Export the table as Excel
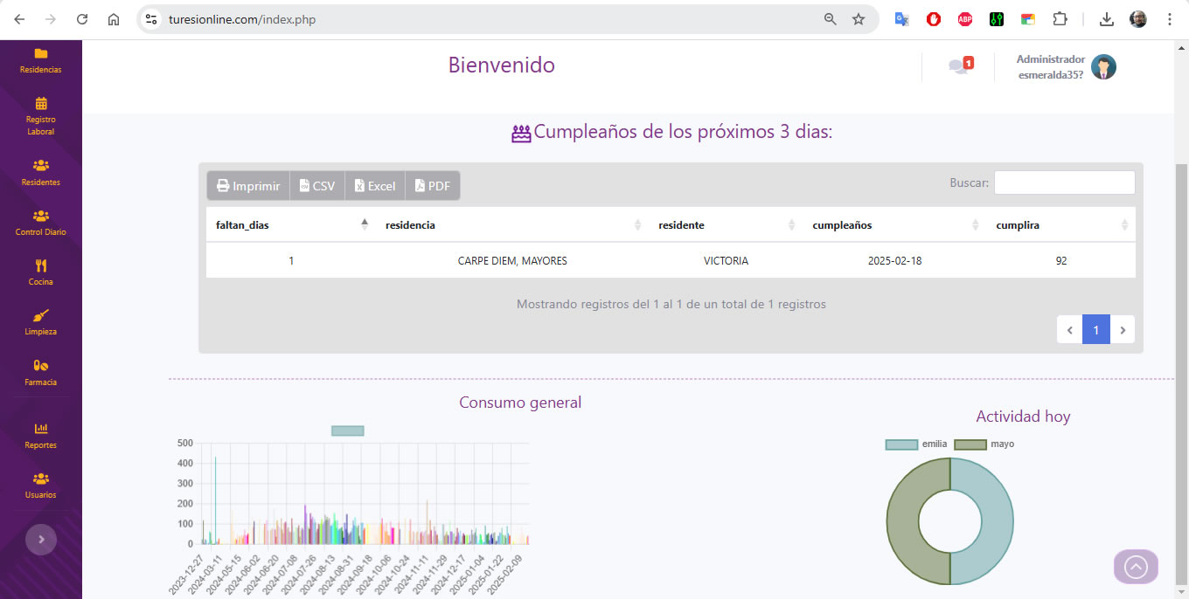The image size is (1189, 599). pyautogui.click(x=374, y=186)
